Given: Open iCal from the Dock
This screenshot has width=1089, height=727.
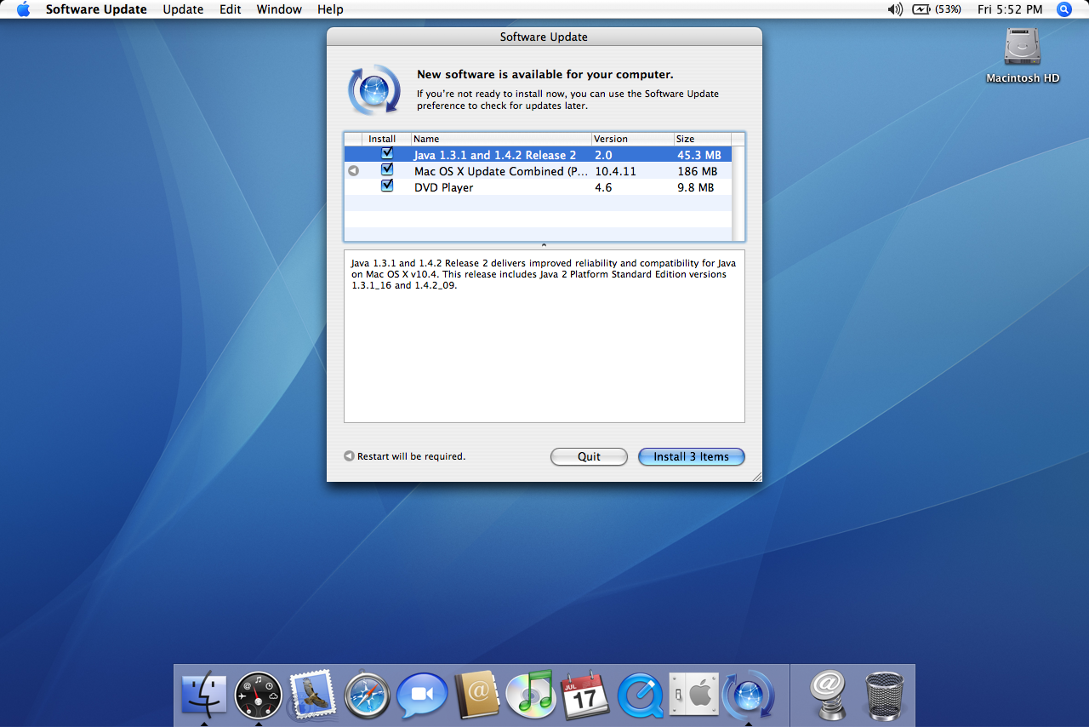Looking at the screenshot, I should point(585,695).
